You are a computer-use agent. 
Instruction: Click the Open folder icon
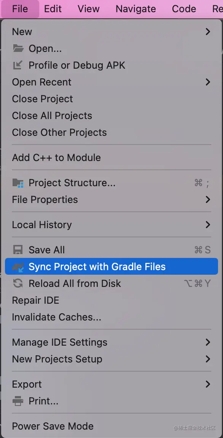18,48
